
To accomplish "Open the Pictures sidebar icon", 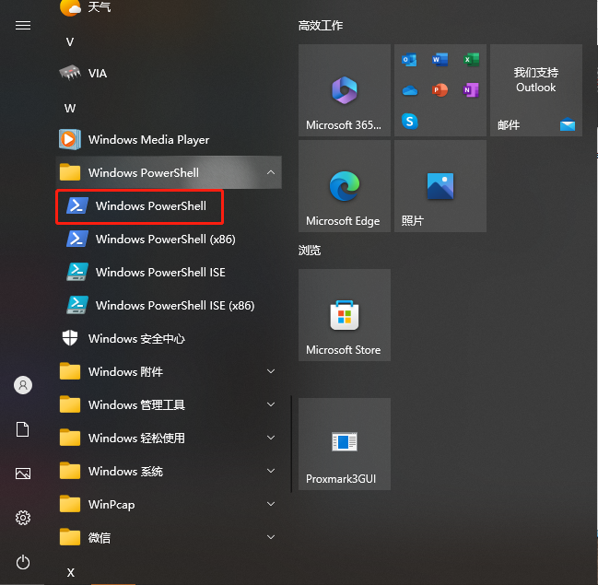I will (23, 474).
